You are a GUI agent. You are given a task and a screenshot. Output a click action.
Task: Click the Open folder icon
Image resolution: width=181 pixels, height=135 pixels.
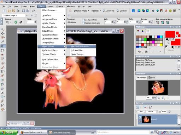[x=9, y=11]
